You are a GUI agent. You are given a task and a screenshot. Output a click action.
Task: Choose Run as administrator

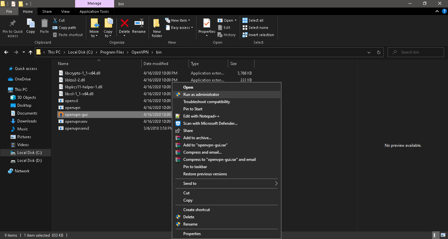(227, 95)
